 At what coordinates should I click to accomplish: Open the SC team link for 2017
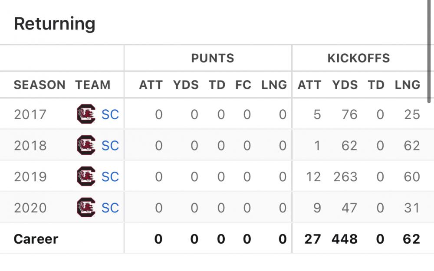point(110,114)
